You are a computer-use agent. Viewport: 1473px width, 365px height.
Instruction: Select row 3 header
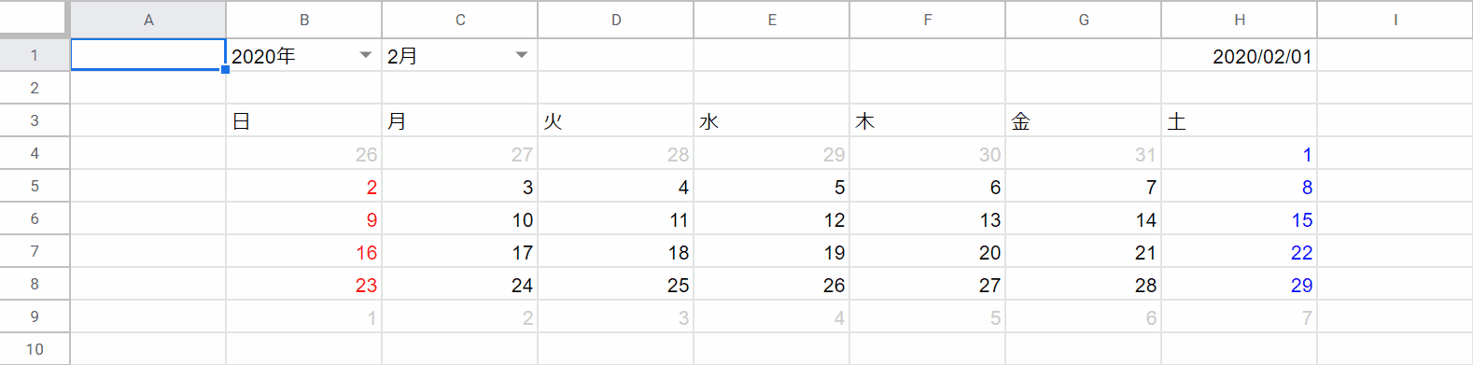[35, 120]
